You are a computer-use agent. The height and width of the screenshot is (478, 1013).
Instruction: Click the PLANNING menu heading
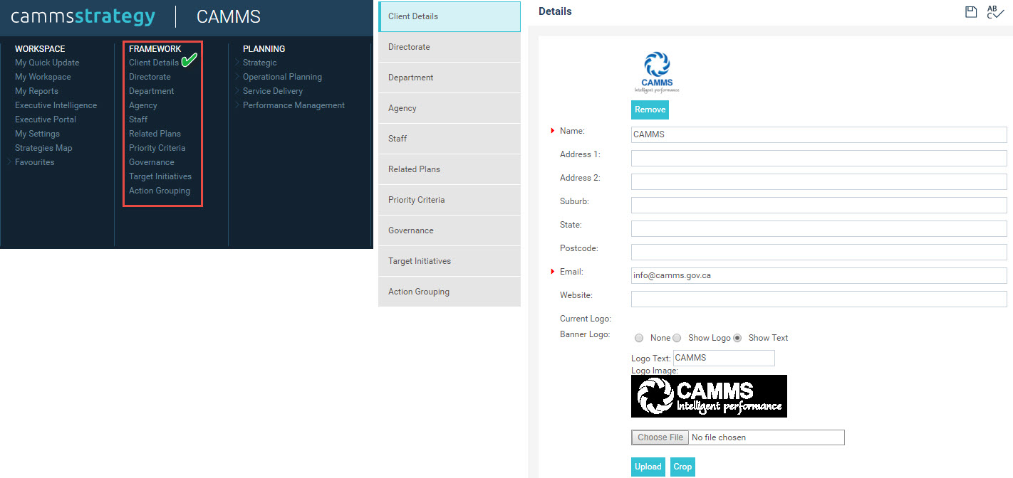point(264,49)
